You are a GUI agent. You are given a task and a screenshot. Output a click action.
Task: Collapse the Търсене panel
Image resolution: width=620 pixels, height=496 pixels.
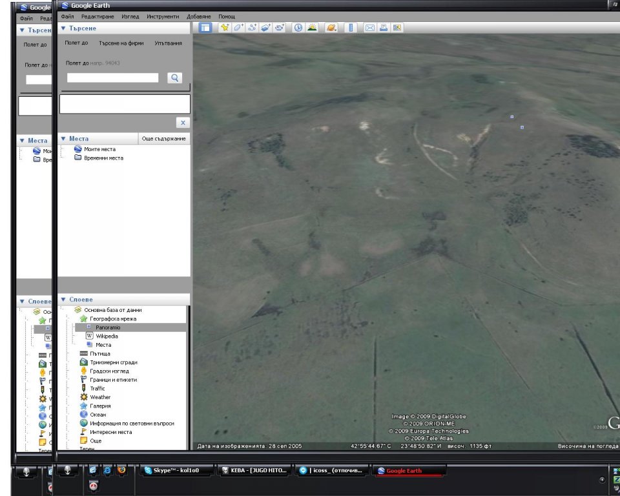coord(63,28)
